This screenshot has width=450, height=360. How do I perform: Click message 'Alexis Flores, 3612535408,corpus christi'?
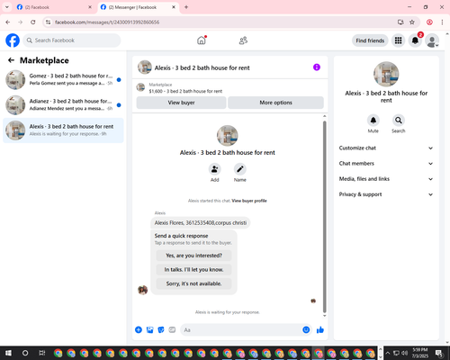point(201,223)
